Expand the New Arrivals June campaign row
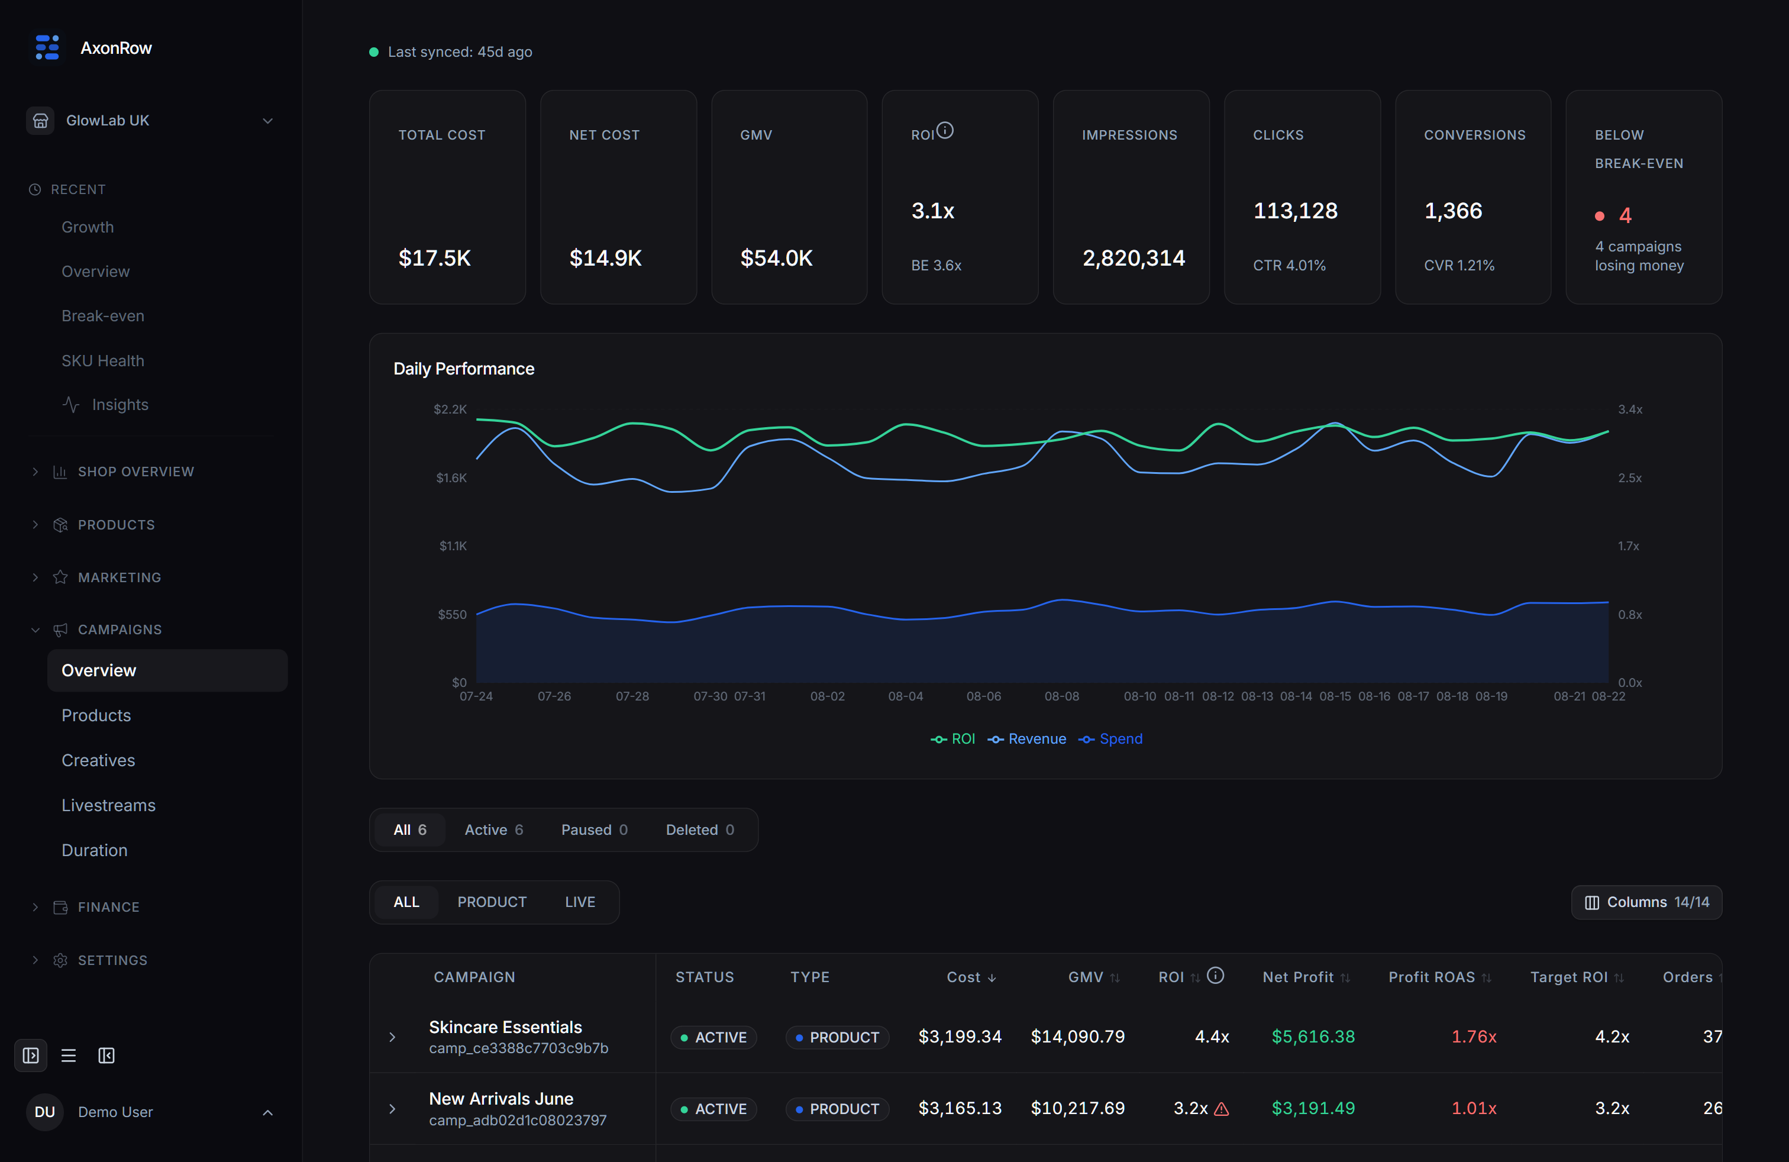Image resolution: width=1789 pixels, height=1162 pixels. coord(392,1109)
